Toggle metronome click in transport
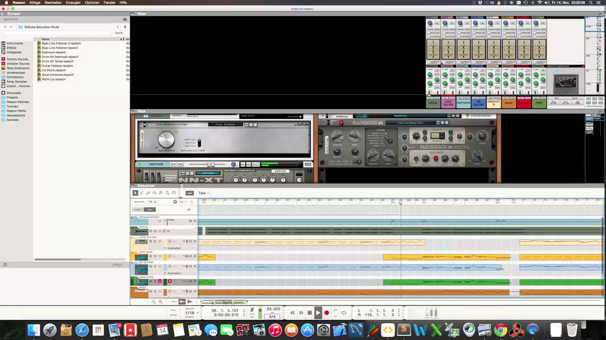 (x=252, y=311)
